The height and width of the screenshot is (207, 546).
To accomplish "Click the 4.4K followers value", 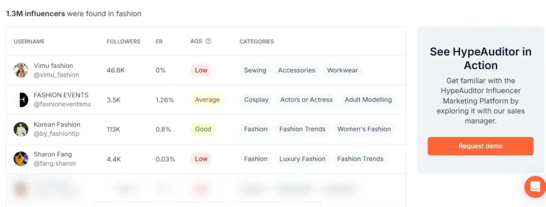I will (114, 159).
